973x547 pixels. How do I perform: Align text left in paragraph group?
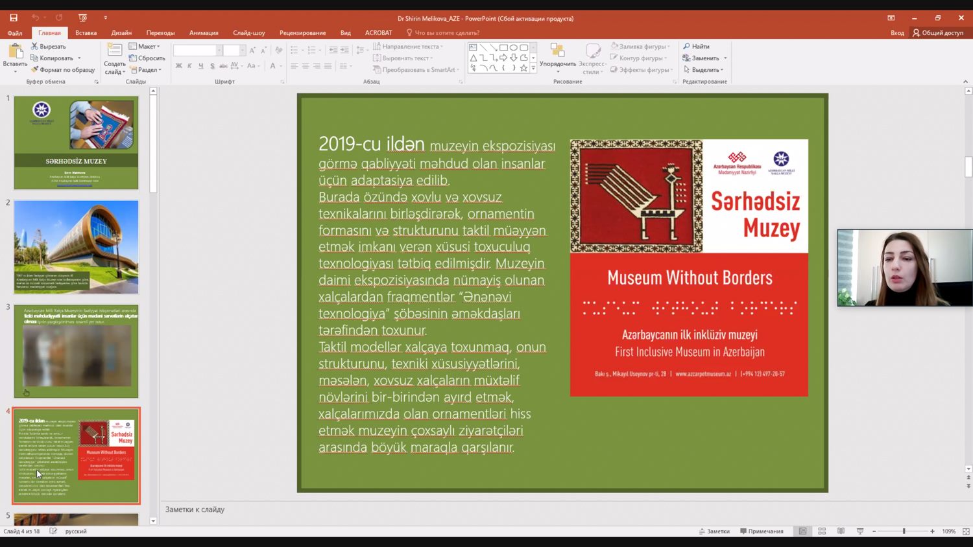(294, 66)
